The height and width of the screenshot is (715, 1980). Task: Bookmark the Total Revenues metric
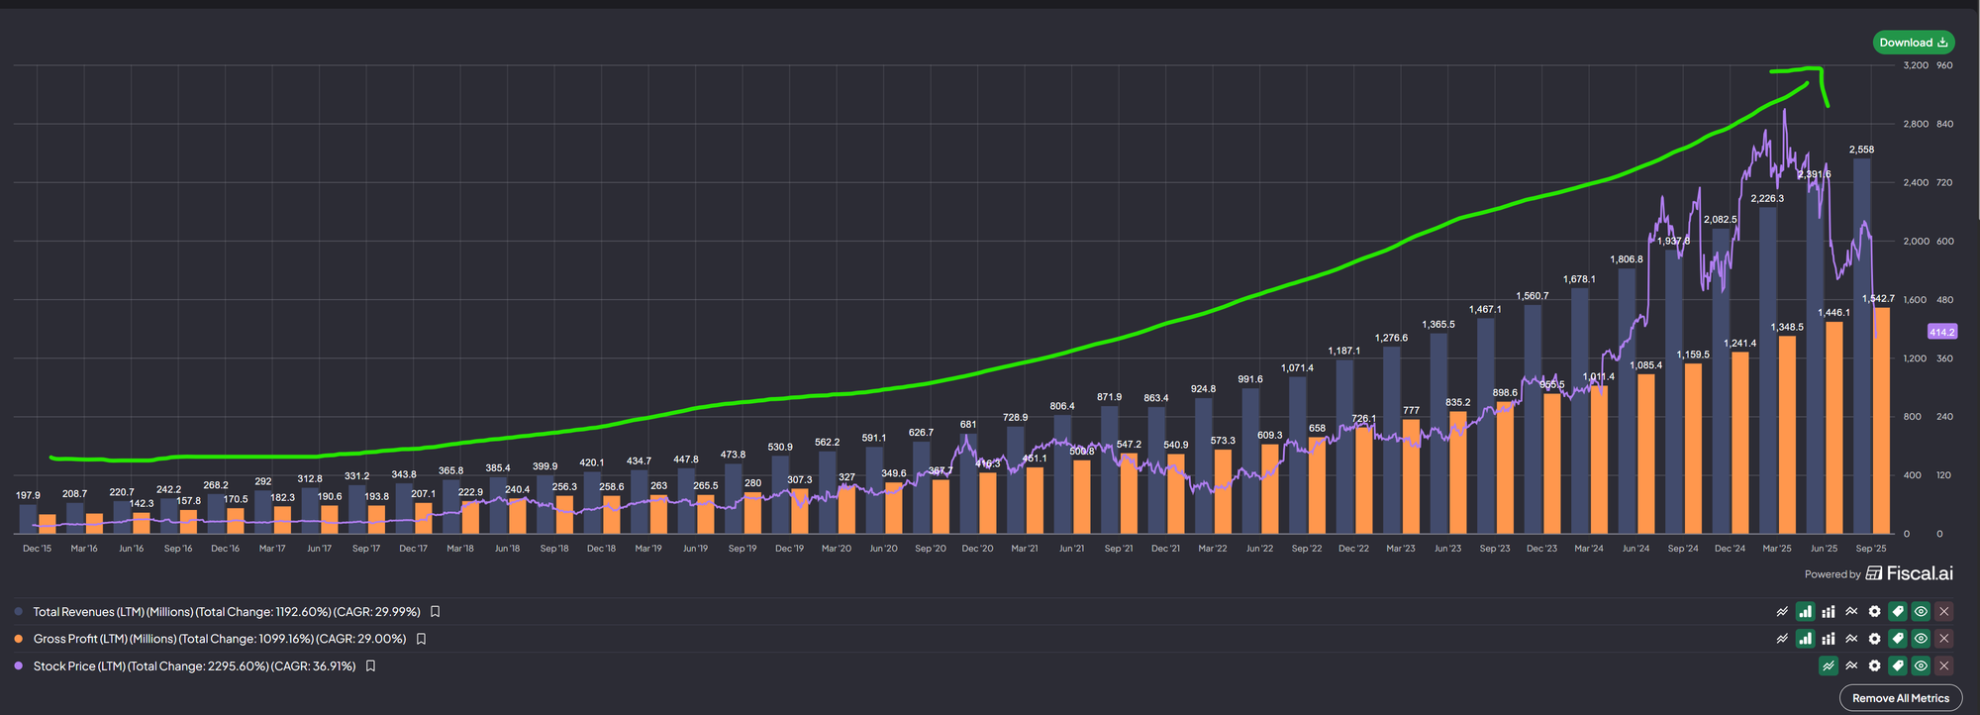[435, 612]
